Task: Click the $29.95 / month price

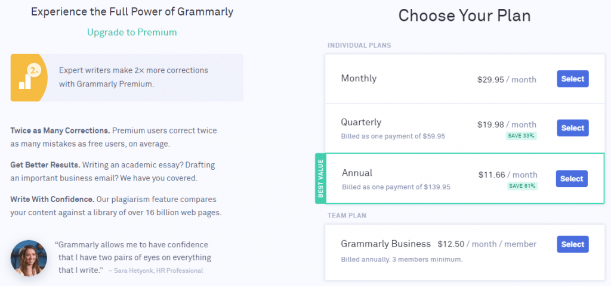Action: [507, 80]
